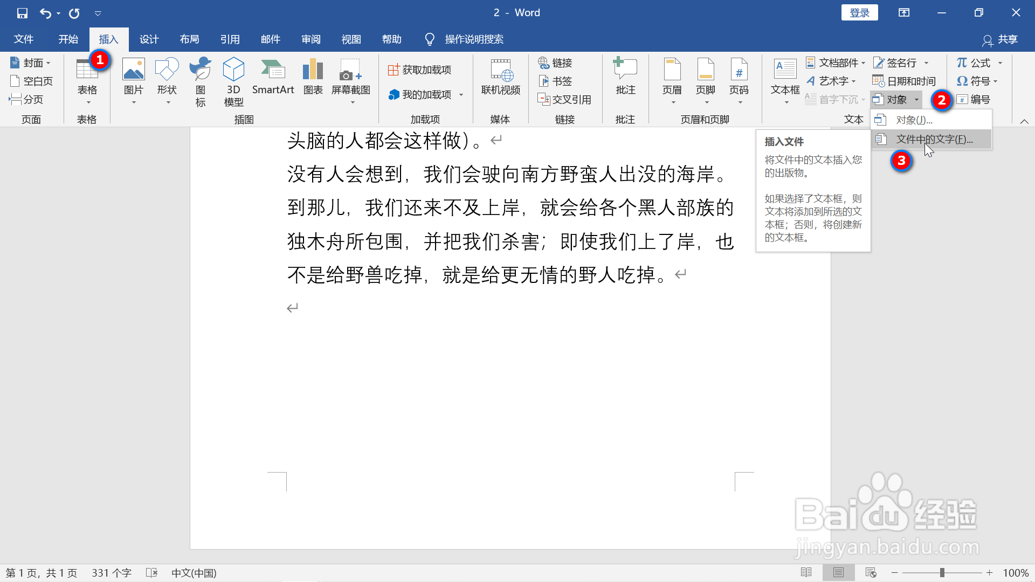Image resolution: width=1035 pixels, height=582 pixels.
Task: Click 获取加载项 button
Action: pyautogui.click(x=420, y=70)
